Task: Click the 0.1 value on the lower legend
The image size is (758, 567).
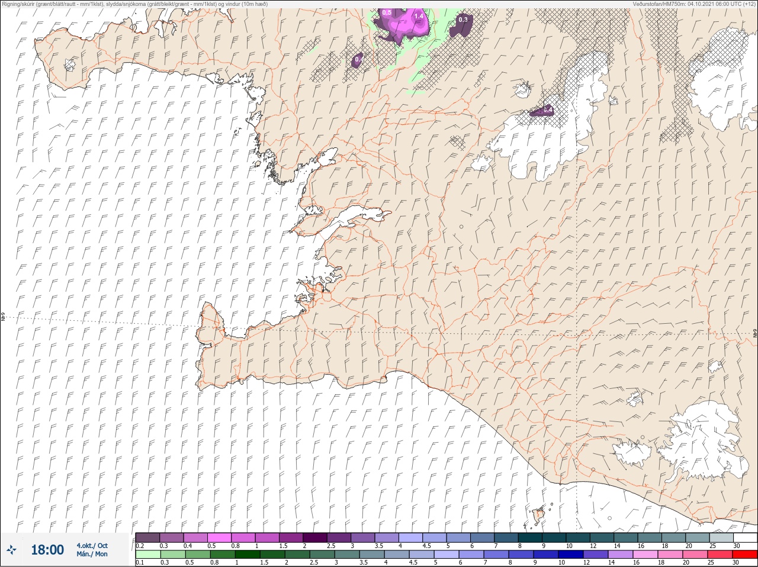Action: [x=140, y=562]
